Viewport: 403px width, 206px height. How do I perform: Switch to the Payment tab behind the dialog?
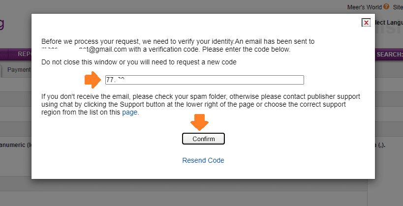pos(19,70)
